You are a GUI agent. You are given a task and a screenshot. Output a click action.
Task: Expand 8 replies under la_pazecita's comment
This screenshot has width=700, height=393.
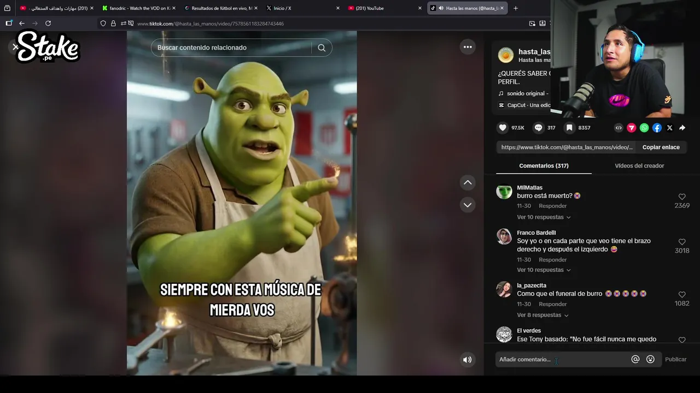tap(542, 315)
